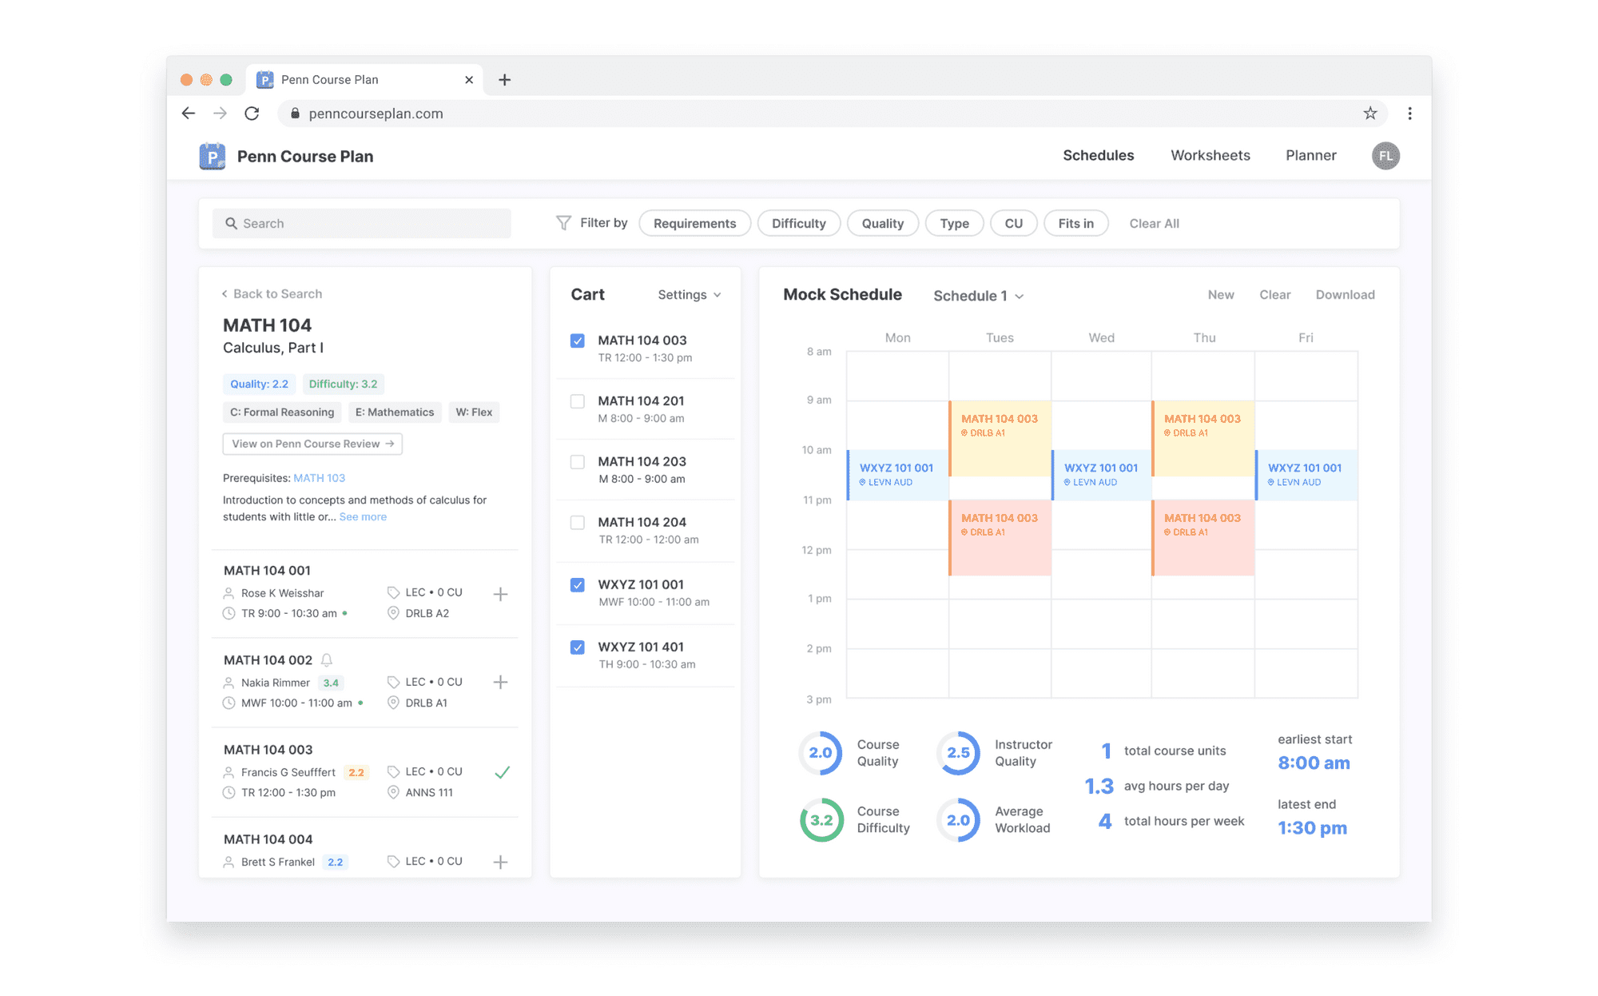Viewport: 1598px width, 996px height.
Task: Open the Cart Settings dropdown
Action: [688, 295]
